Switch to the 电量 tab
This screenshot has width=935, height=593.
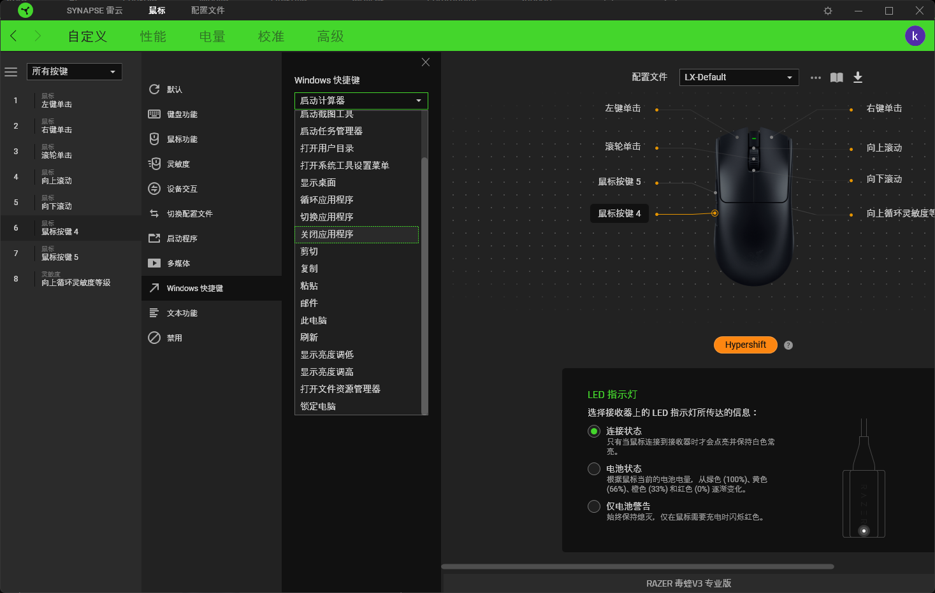212,36
